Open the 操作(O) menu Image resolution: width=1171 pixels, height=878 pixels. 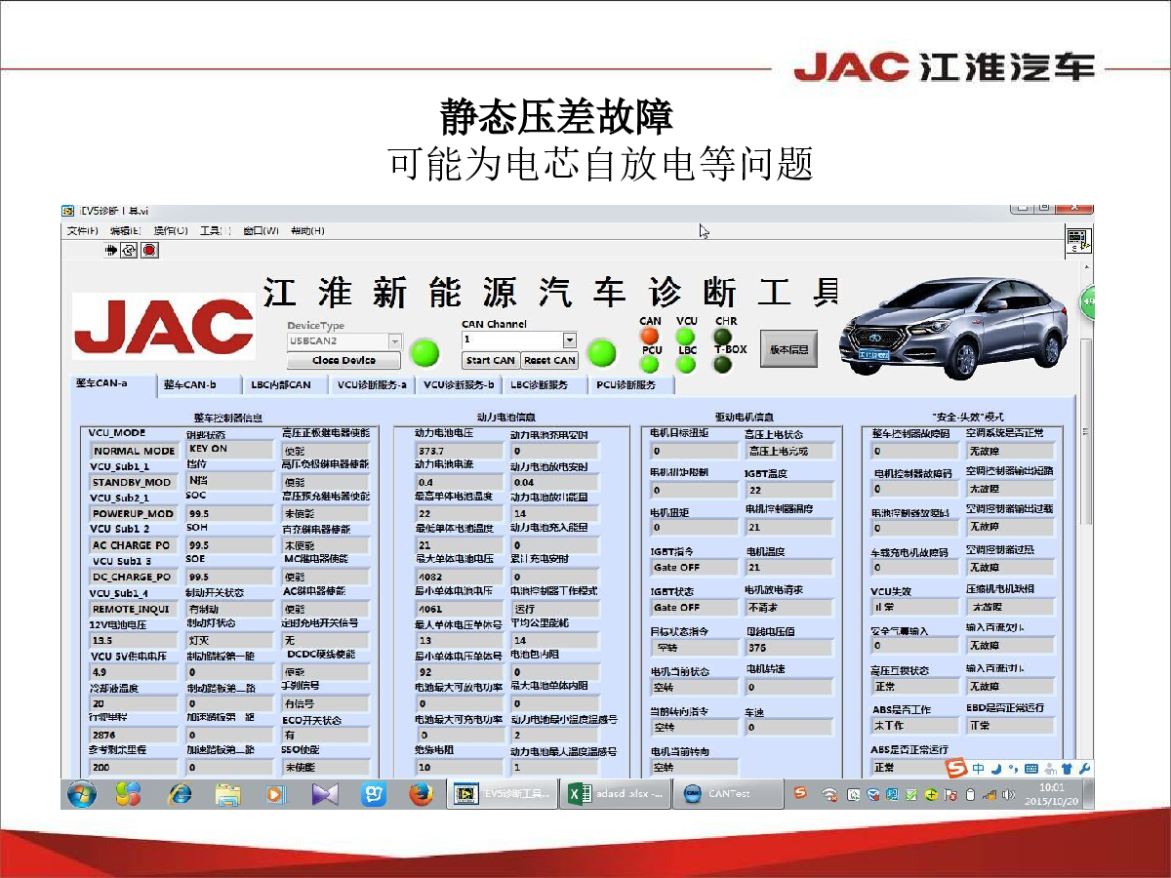171,231
